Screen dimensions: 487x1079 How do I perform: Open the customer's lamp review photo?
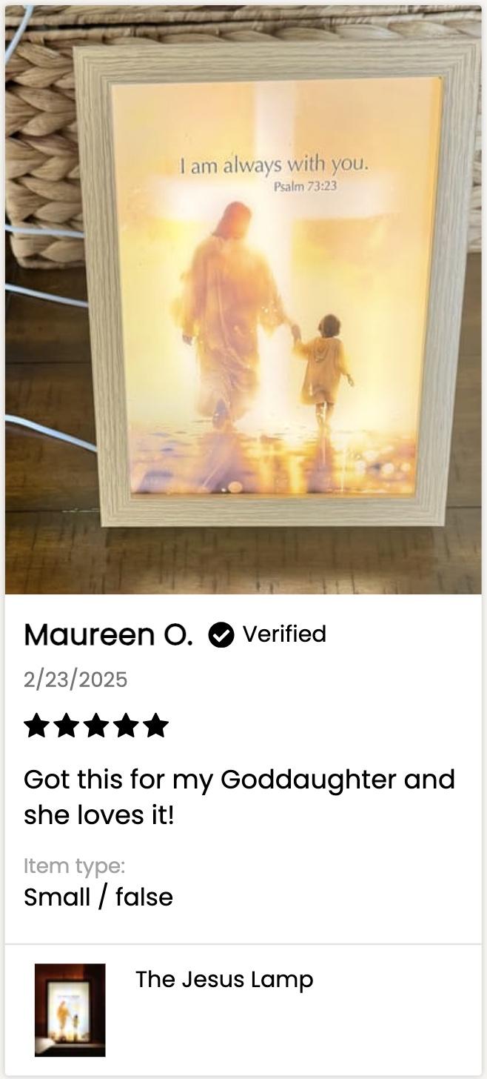coord(243,299)
